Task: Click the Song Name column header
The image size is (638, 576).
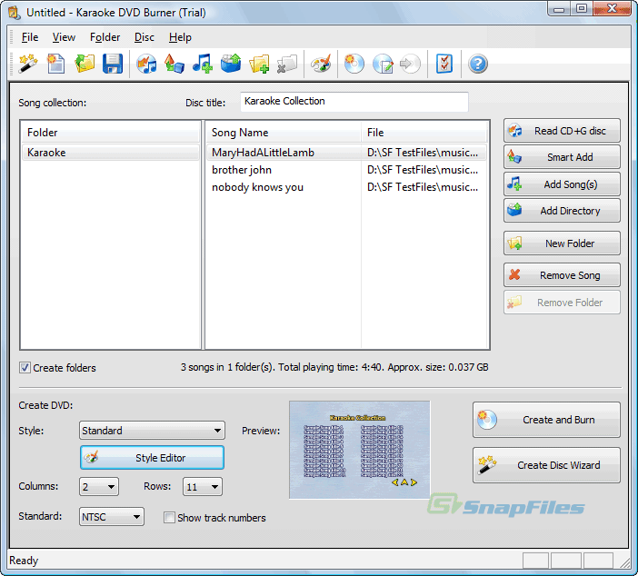Action: tap(284, 133)
